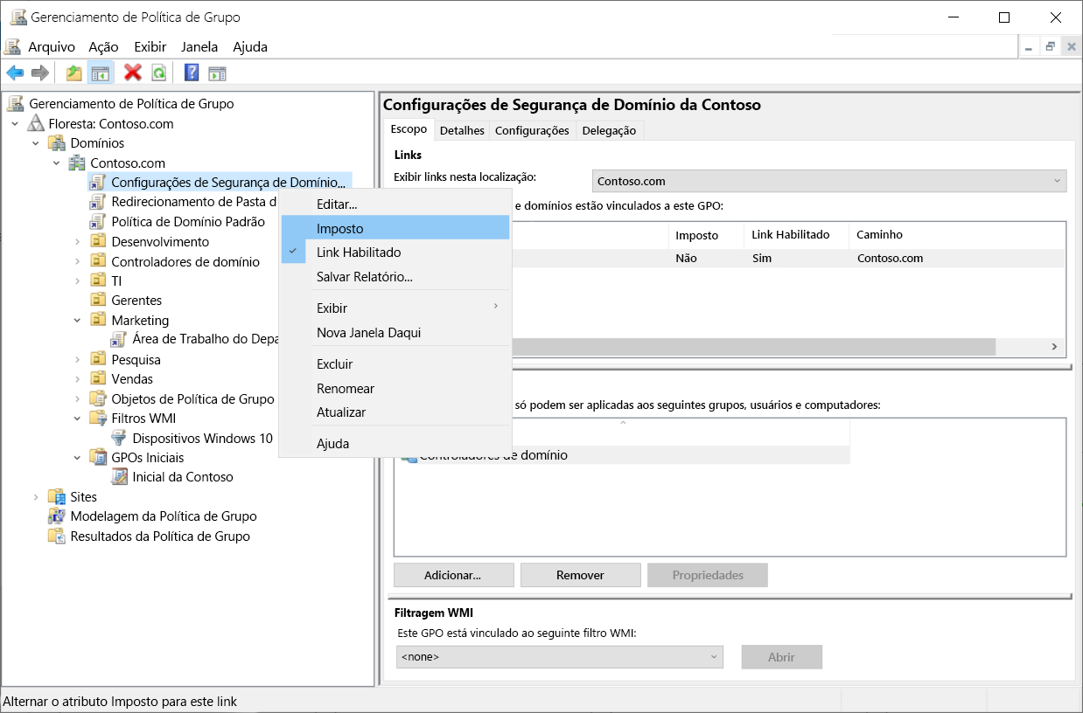
Task: Click the Link Habilitado column header
Action: 796,235
